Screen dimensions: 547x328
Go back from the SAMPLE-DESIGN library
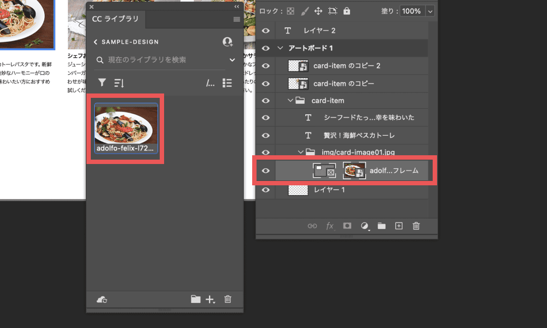click(x=96, y=42)
